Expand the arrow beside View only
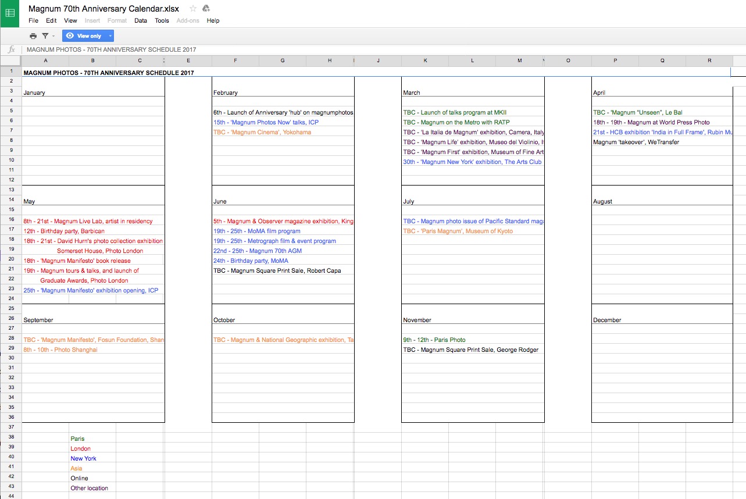Screen dimensions: 746x499 pos(110,36)
